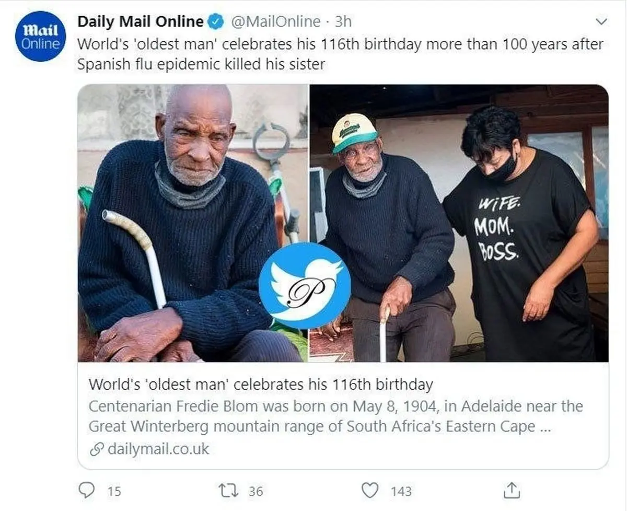
Task: Click the card headline about 116th birthday
Action: (261, 385)
